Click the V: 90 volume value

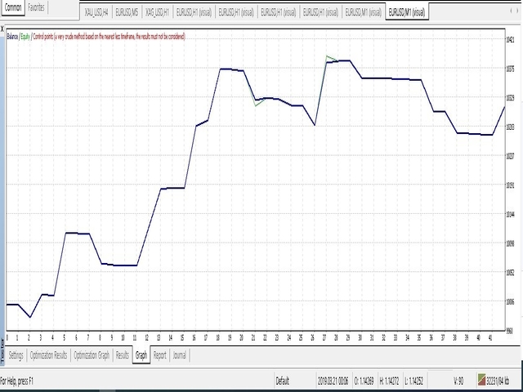[x=458, y=381]
